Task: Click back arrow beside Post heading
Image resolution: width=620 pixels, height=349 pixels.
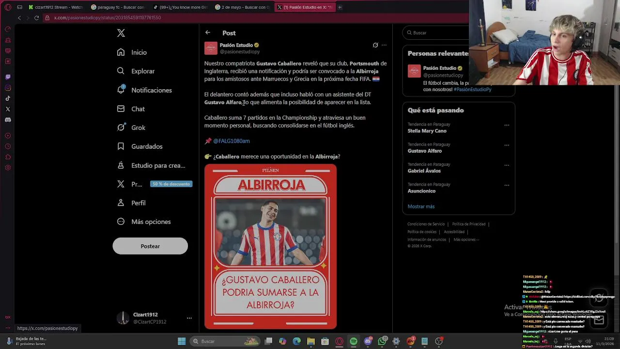Action: point(208,32)
